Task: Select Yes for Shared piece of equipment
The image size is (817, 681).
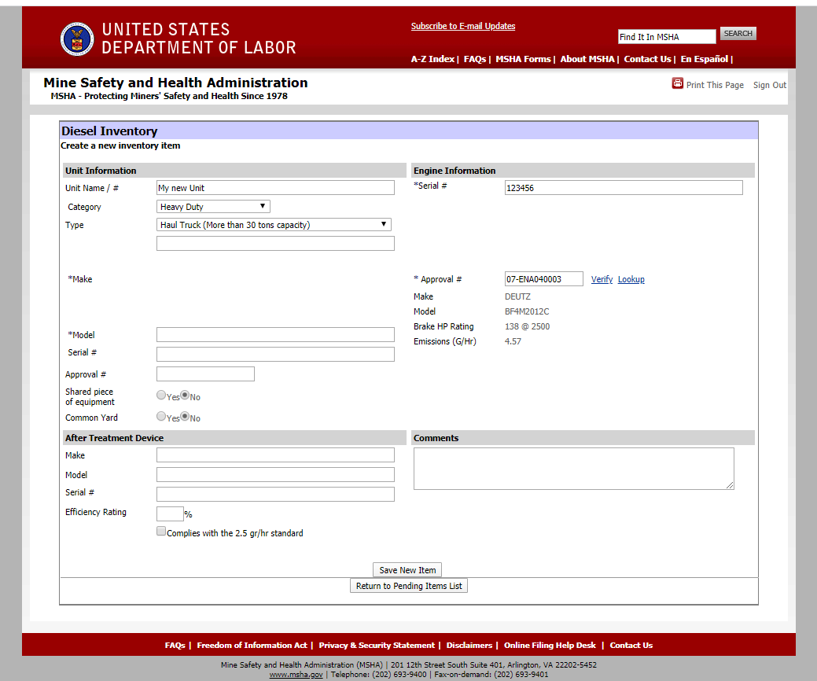Action: pyautogui.click(x=161, y=396)
